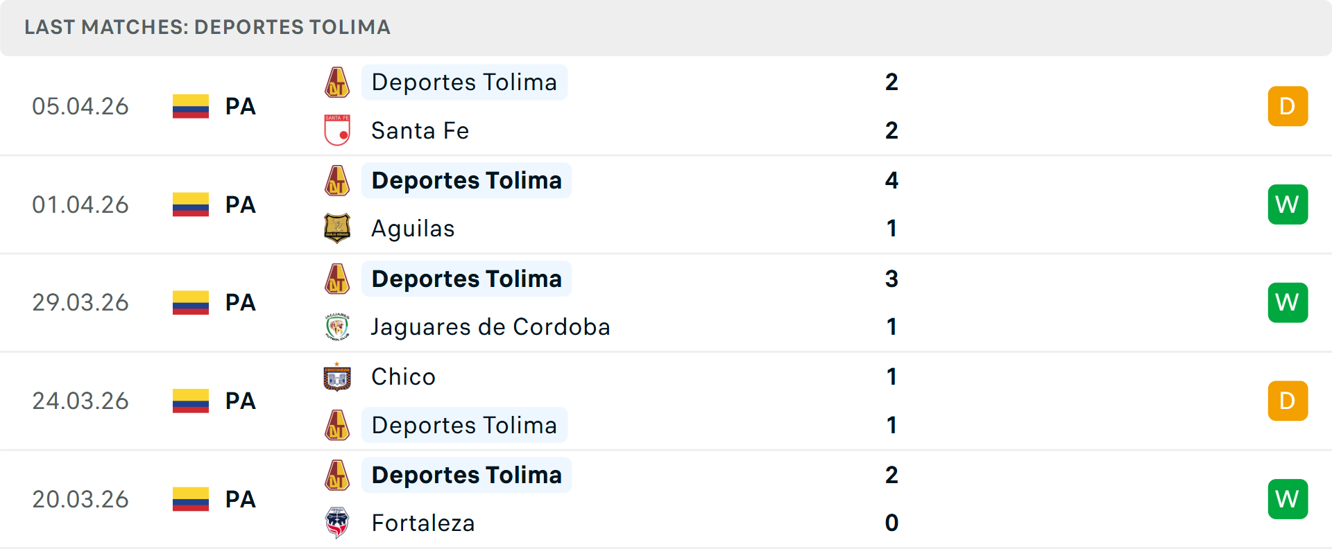Select the 24.03.26 date entry
Image resolution: width=1332 pixels, height=549 pixels.
point(80,401)
